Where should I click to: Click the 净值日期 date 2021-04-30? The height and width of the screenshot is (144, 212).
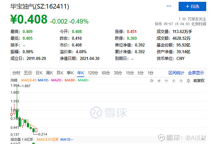tap(90, 58)
